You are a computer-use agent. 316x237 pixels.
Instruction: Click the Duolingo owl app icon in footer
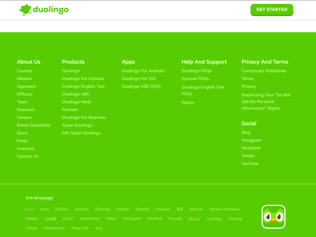273,217
